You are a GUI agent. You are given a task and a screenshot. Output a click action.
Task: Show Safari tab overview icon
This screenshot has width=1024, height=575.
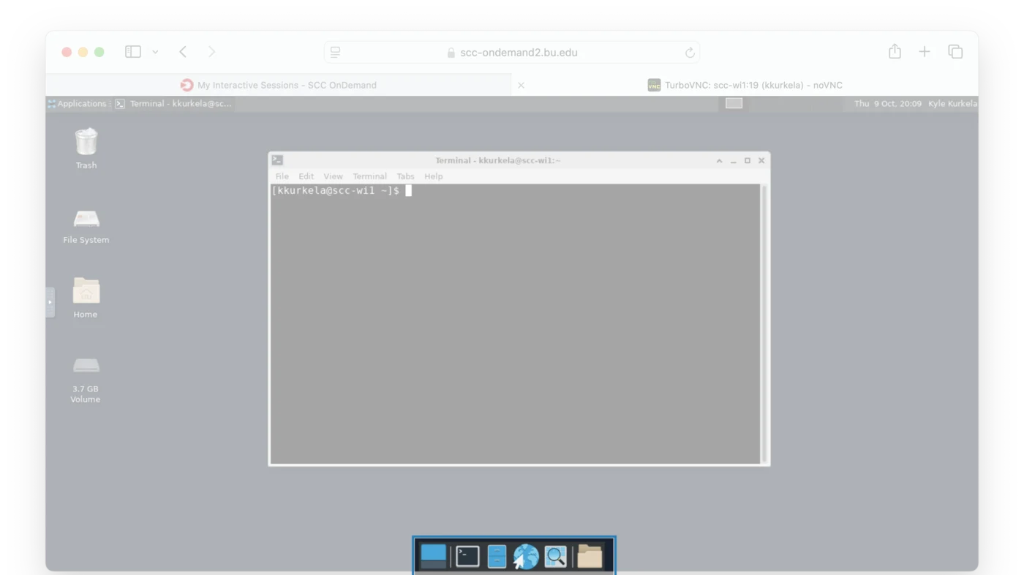pyautogui.click(x=955, y=51)
